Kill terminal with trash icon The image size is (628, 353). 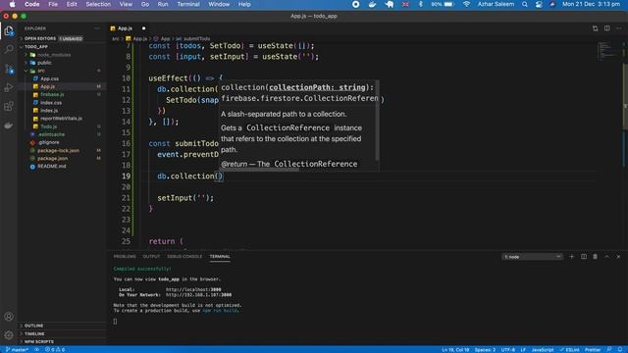pos(596,257)
